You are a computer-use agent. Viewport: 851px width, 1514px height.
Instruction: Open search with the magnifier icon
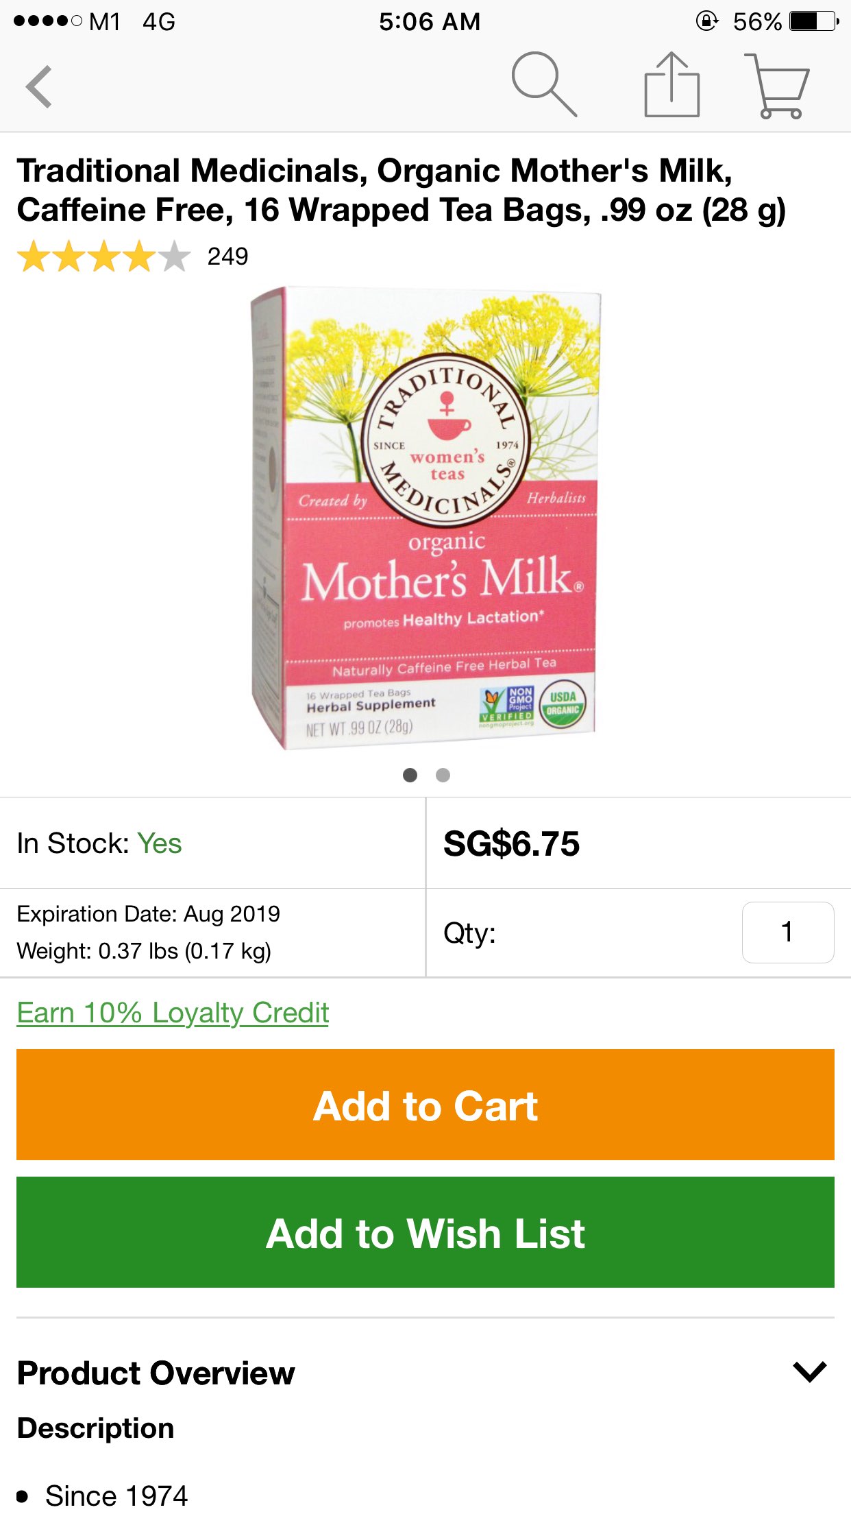click(543, 84)
